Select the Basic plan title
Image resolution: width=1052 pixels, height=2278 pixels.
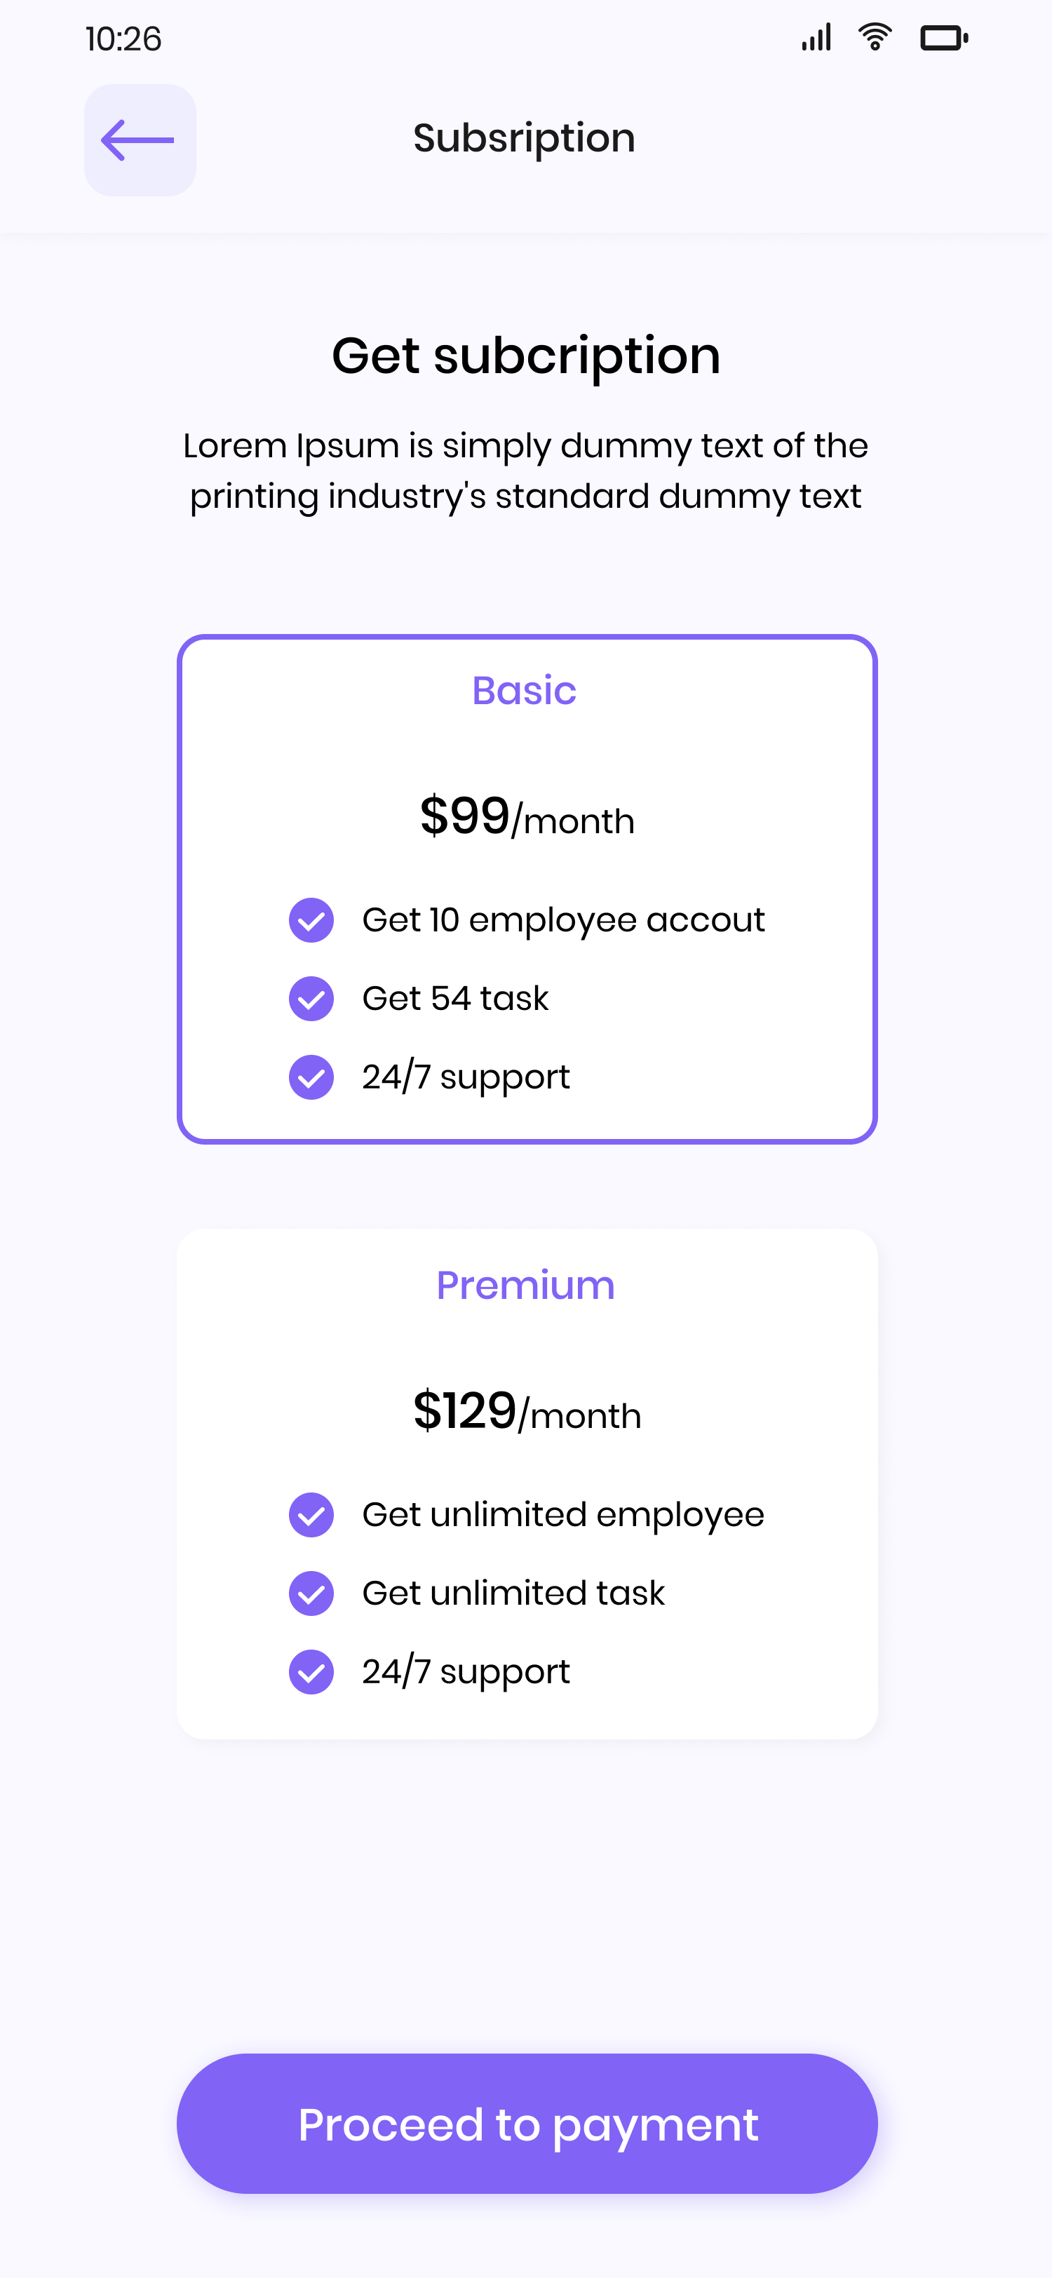524,691
